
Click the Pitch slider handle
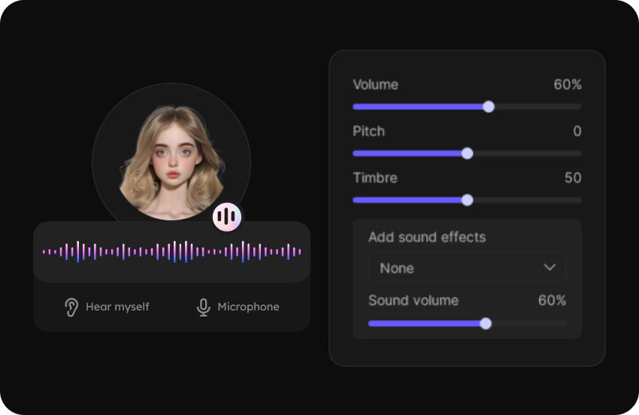coord(467,153)
